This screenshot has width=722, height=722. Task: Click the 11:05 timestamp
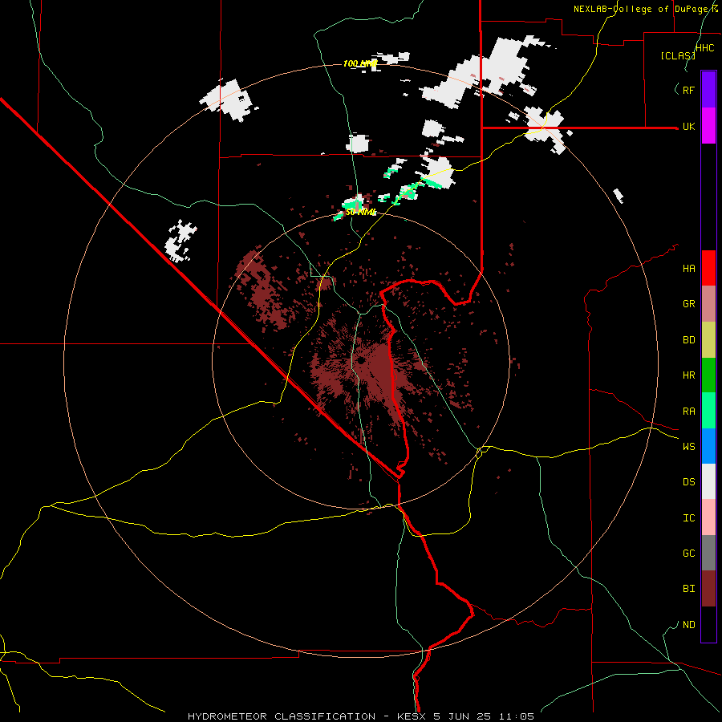pos(516,716)
